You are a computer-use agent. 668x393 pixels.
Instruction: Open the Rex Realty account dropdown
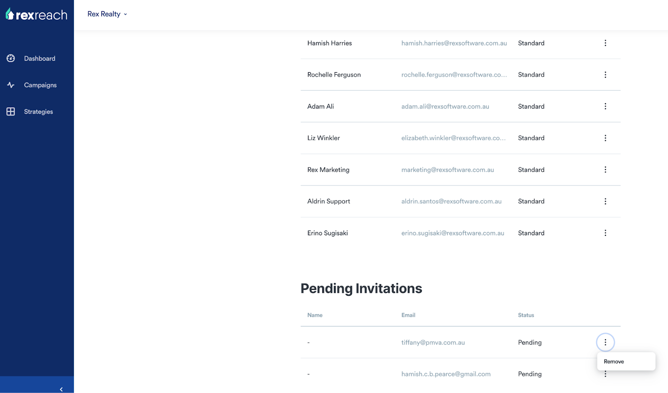click(107, 14)
